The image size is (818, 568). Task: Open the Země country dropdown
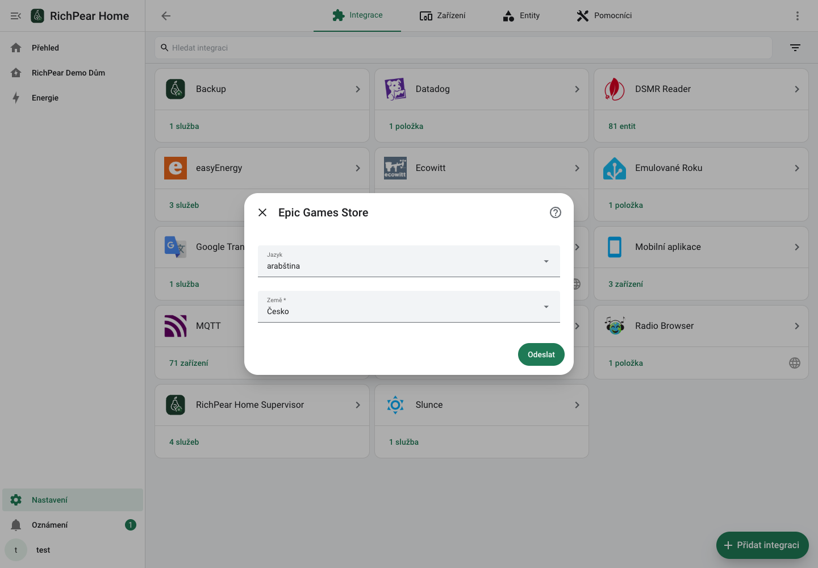click(409, 307)
